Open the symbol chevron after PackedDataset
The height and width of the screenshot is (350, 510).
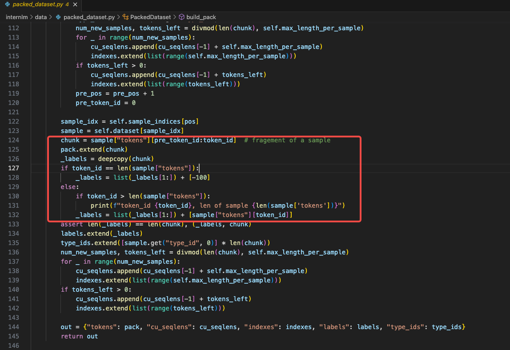176,17
